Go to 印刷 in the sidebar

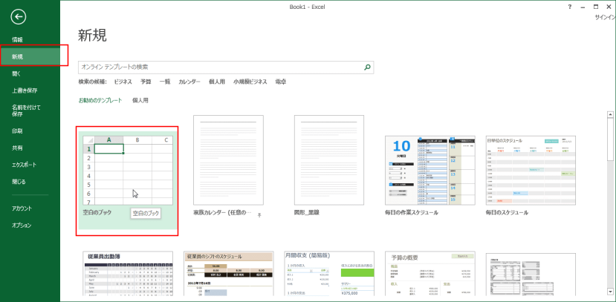click(17, 131)
